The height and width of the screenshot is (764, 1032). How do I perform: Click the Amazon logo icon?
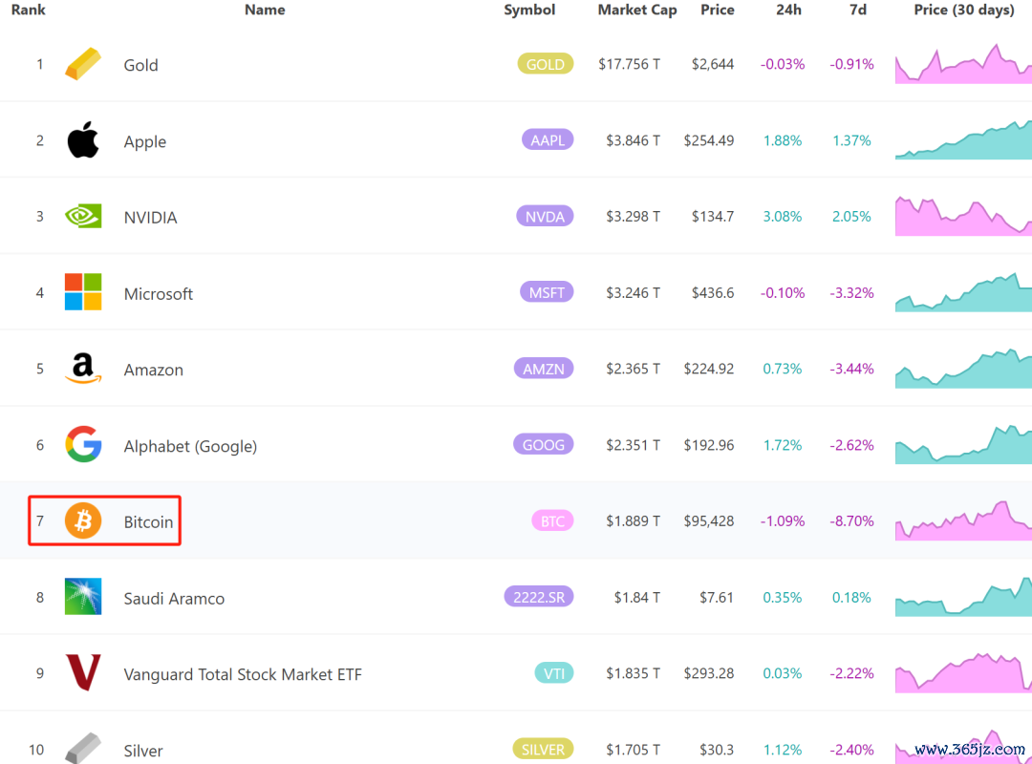pyautogui.click(x=83, y=369)
